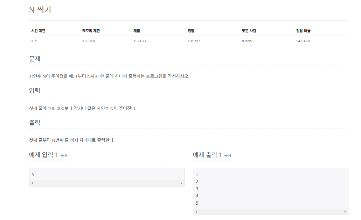The width and height of the screenshot is (361, 220).
Task: Click output line 1 in example output
Action: [x=197, y=175]
